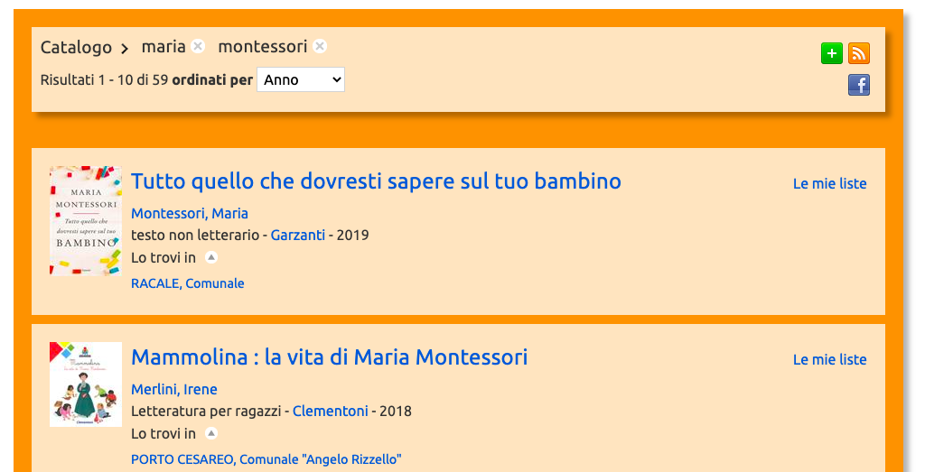This screenshot has height=472, width=925.
Task: Click the green plus add icon
Action: coord(832,53)
